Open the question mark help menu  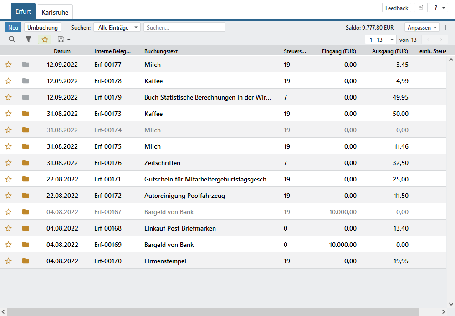[x=439, y=8]
